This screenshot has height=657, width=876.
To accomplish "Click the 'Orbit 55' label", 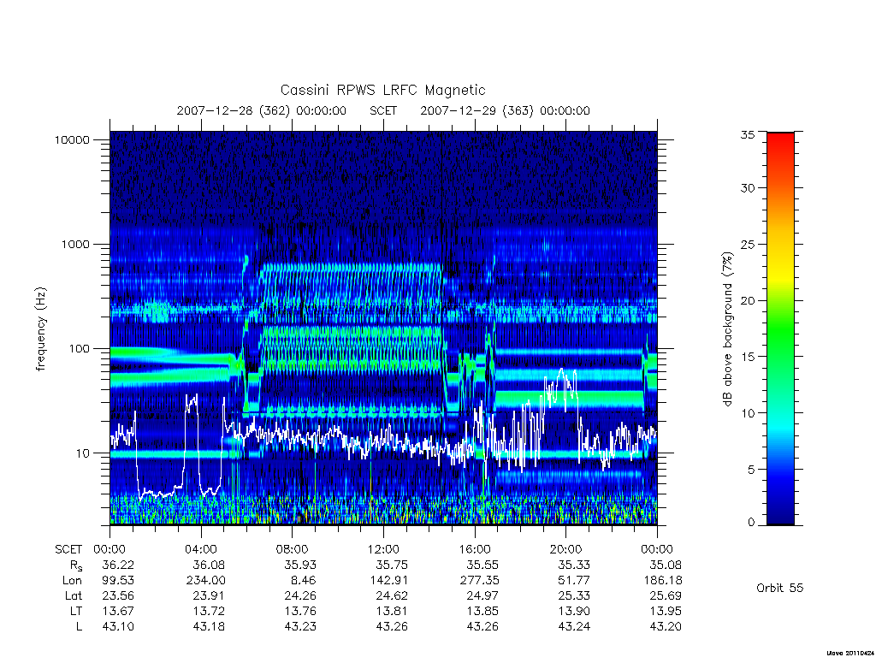I will pyautogui.click(x=780, y=588).
